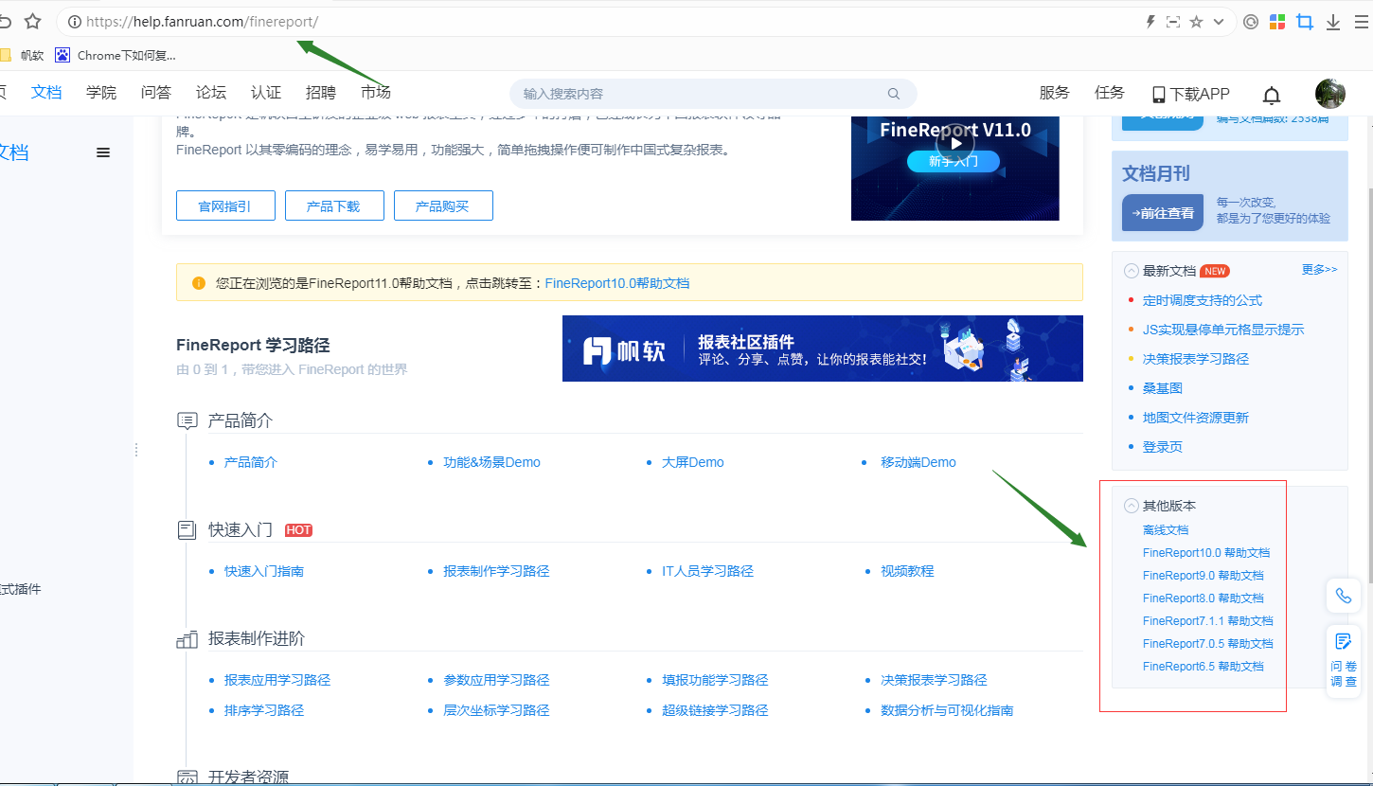Open the 招聘 nav tab

pyautogui.click(x=321, y=93)
